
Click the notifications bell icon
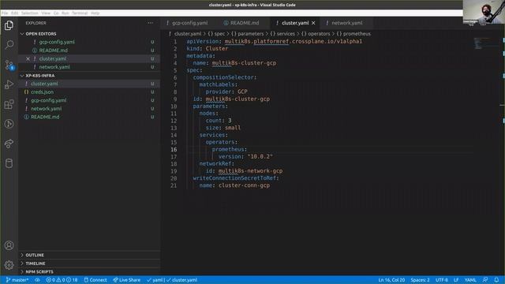pos(496,280)
